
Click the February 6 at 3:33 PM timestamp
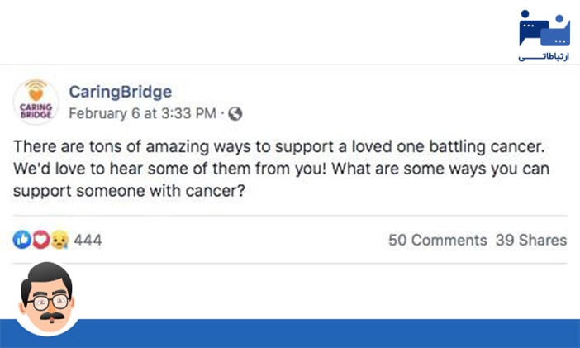click(x=141, y=113)
